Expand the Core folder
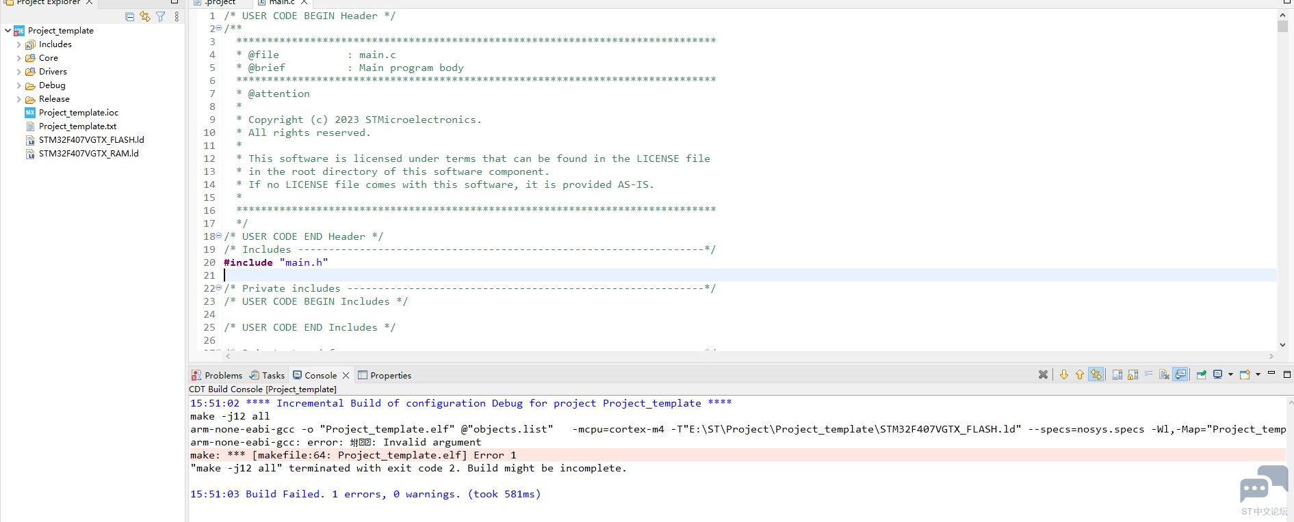The width and height of the screenshot is (1294, 522). point(18,58)
